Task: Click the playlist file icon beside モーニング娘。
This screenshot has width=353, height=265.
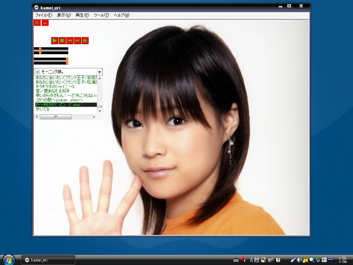Action: click(38, 72)
